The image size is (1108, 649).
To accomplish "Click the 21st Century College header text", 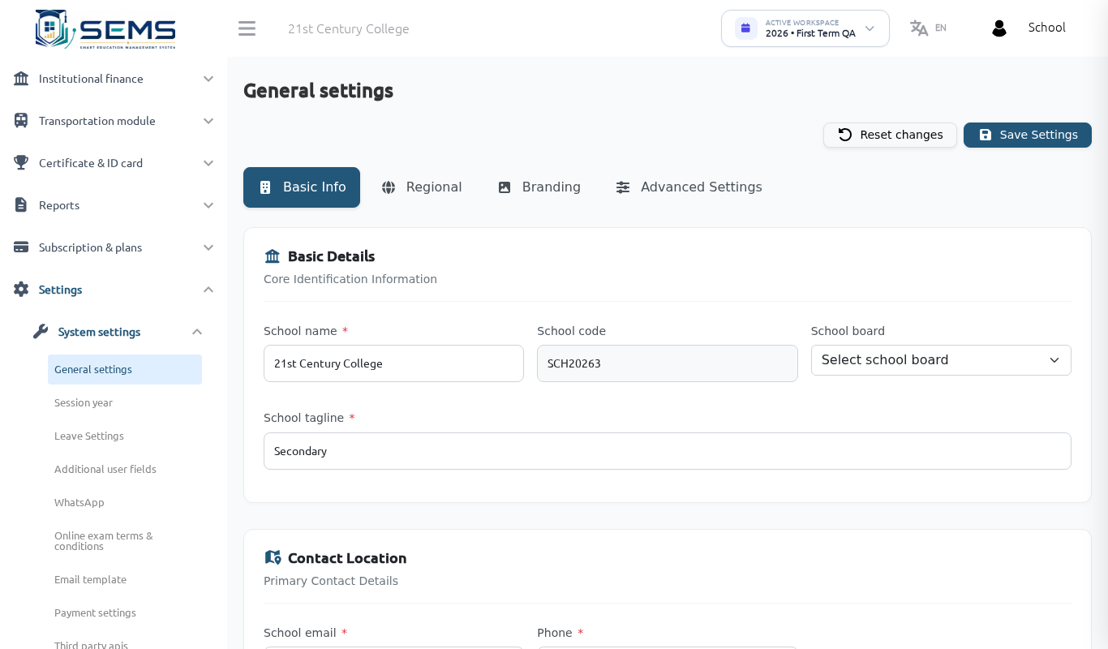I will (349, 28).
